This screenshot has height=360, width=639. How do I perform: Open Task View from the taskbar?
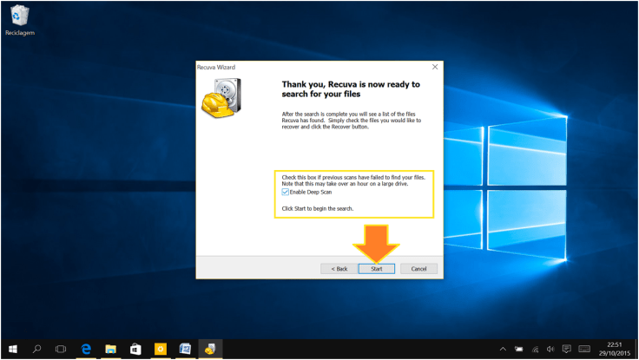61,349
